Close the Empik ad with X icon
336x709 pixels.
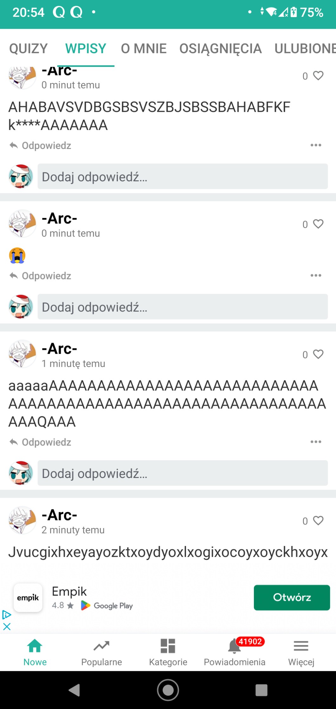coord(7,627)
